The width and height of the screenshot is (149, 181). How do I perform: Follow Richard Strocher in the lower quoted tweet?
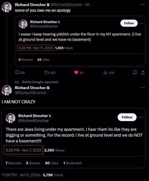point(127,117)
